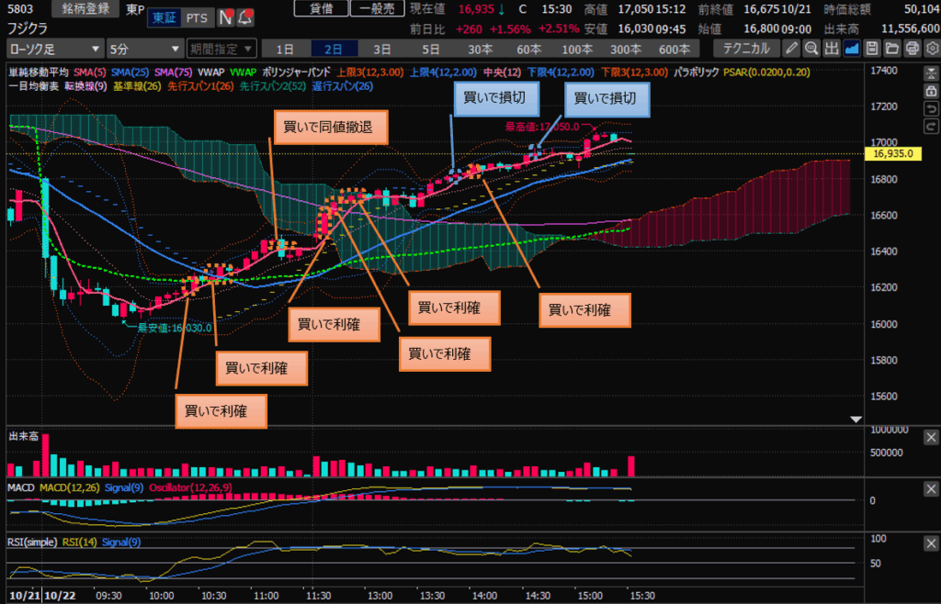The height and width of the screenshot is (604, 941).
Task: Open the ローソク足 chart type dropdown
Action: (x=51, y=48)
